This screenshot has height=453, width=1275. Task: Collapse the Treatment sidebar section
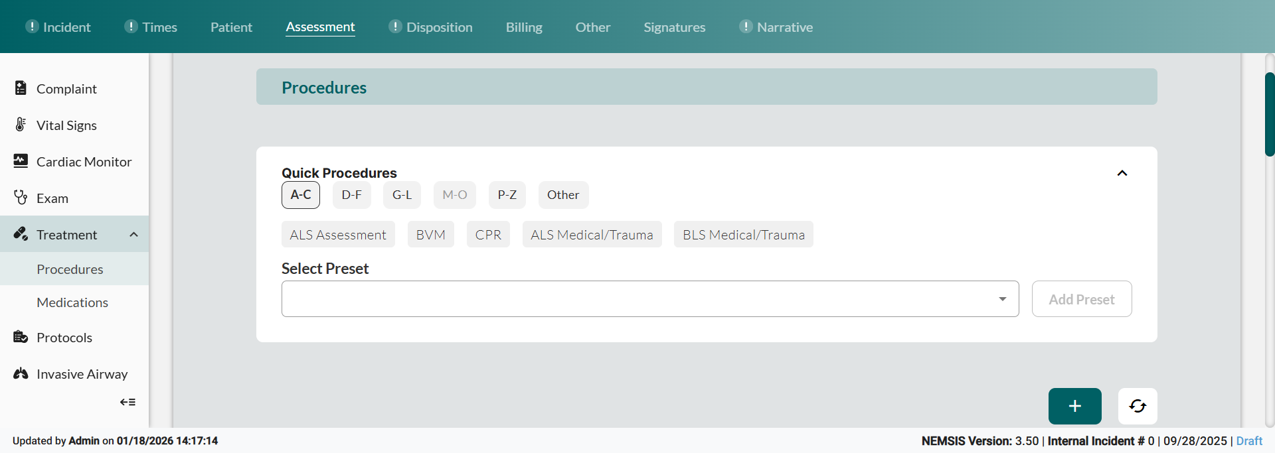coord(133,235)
